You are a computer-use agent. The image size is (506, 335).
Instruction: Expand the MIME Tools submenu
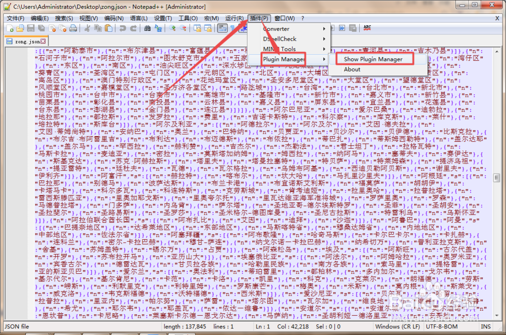click(294, 49)
